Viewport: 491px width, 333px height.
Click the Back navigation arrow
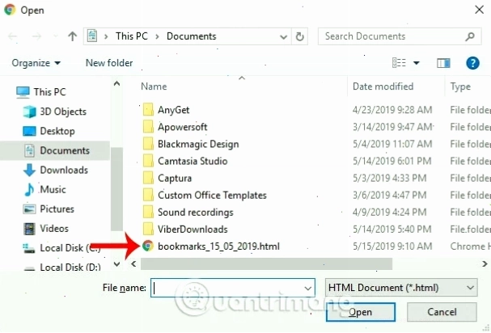pos(12,36)
